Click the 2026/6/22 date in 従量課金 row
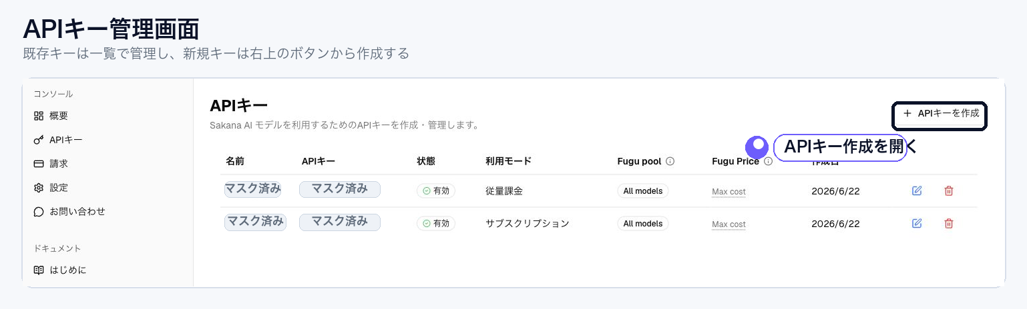 click(835, 191)
